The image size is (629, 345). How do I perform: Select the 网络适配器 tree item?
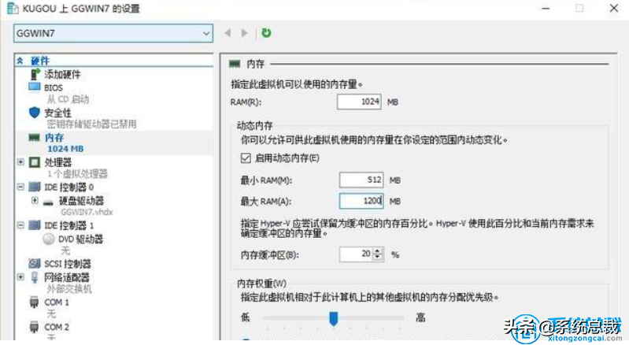click(67, 277)
